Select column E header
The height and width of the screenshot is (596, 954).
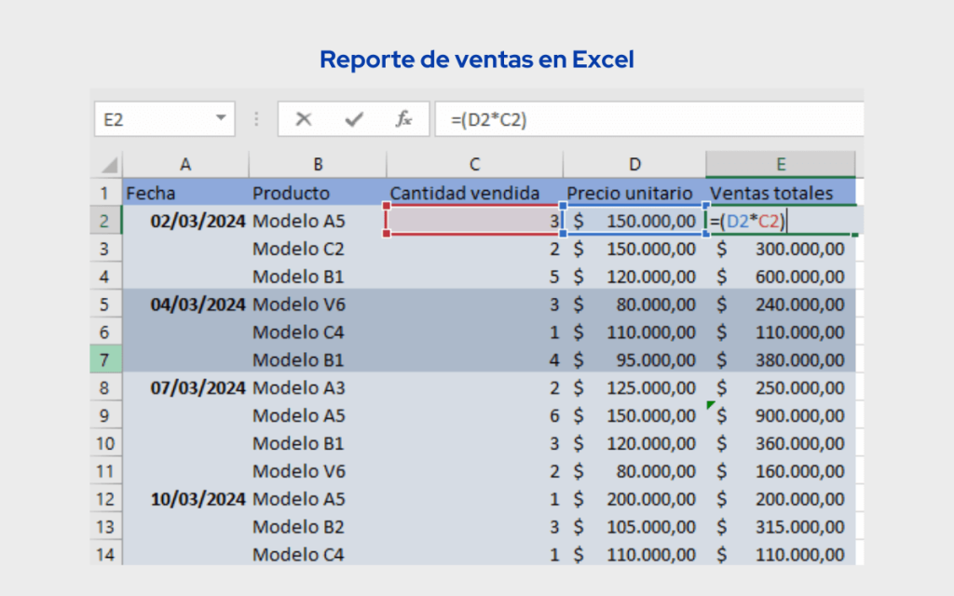[781, 164]
